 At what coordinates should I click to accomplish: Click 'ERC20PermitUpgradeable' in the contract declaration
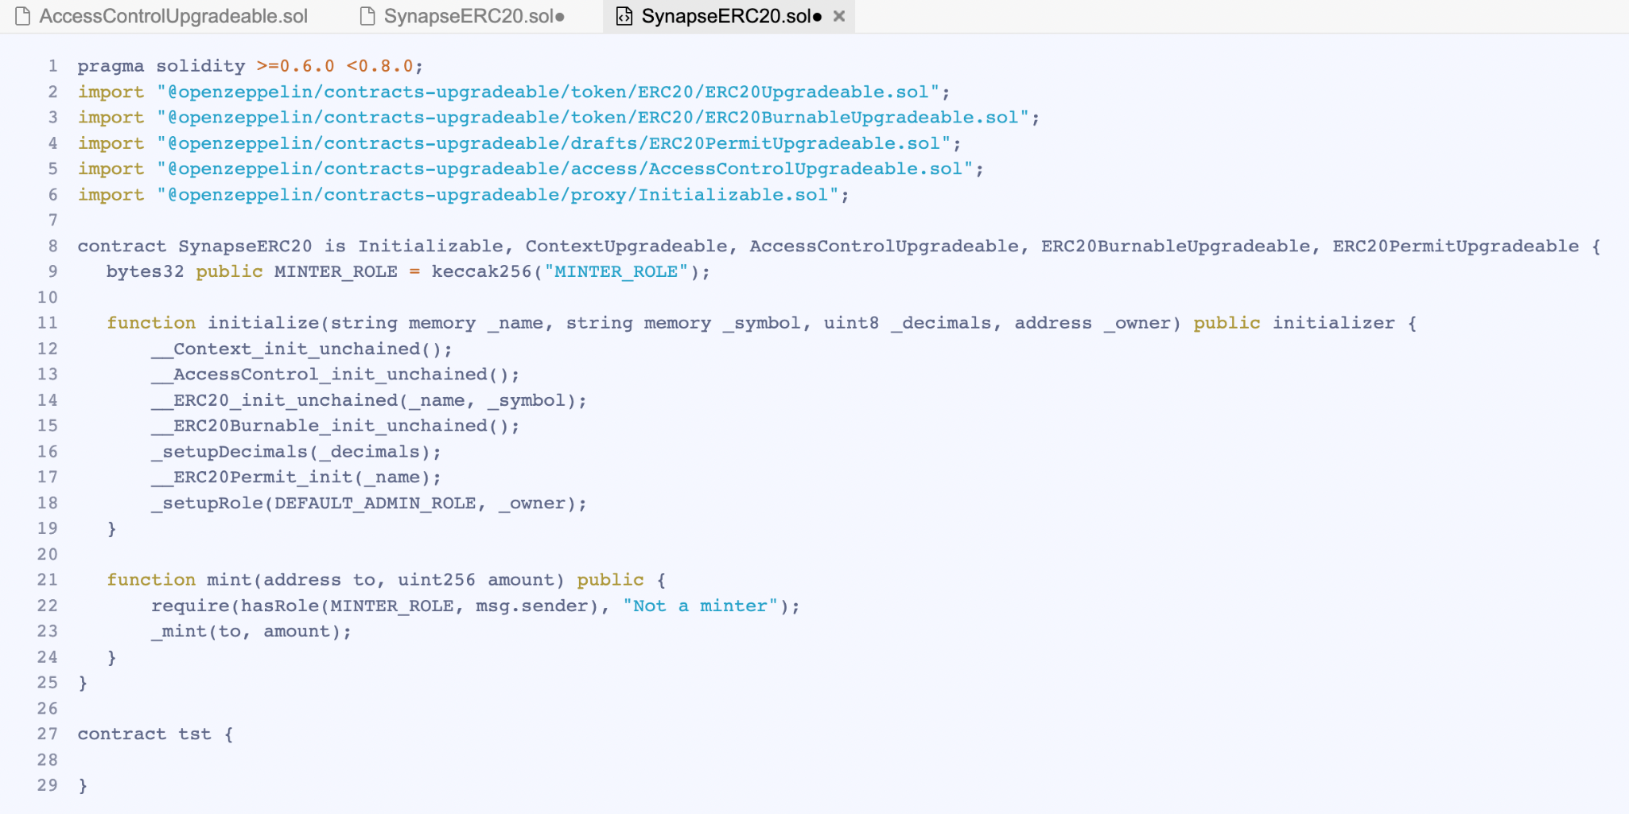pyautogui.click(x=1456, y=246)
